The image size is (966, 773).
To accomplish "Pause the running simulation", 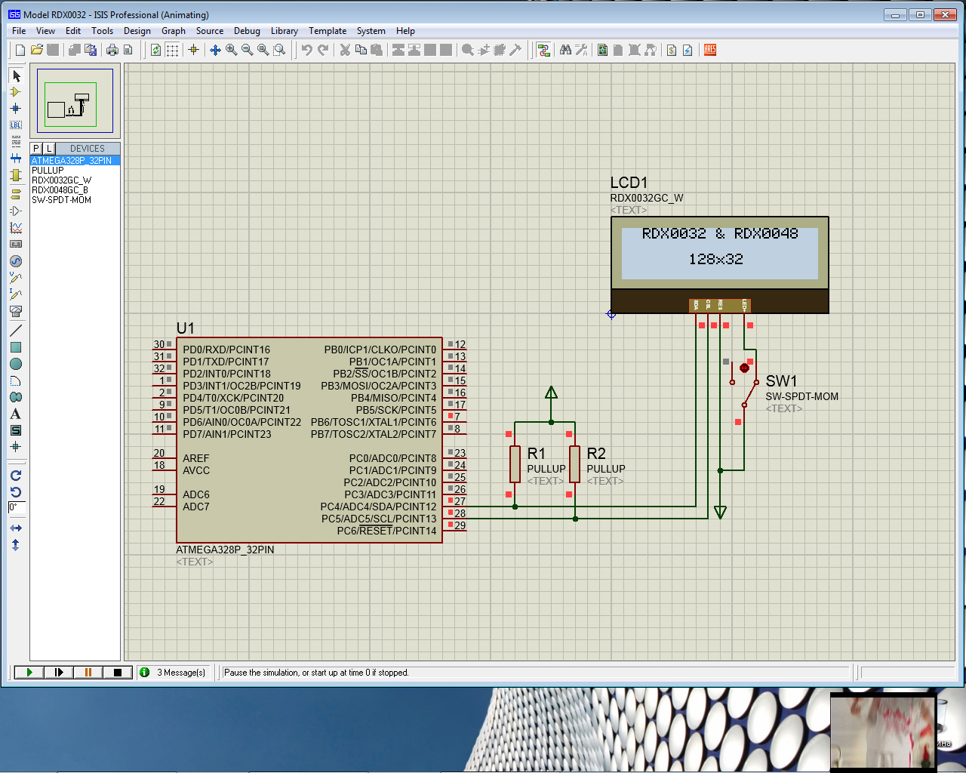I will click(88, 672).
